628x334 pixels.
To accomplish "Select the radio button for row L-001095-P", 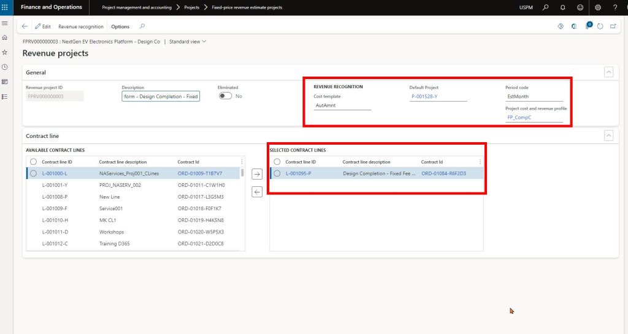I will pos(277,173).
